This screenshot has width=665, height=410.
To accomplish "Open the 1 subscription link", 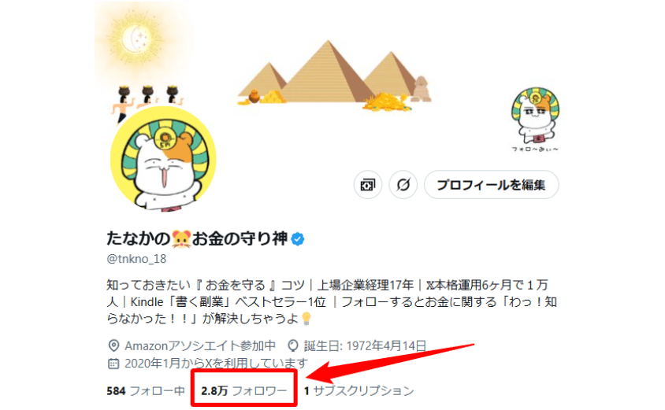I will pos(359,390).
